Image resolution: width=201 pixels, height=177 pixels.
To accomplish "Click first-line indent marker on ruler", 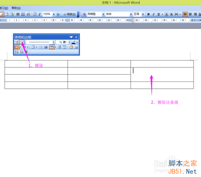I will [133, 19].
